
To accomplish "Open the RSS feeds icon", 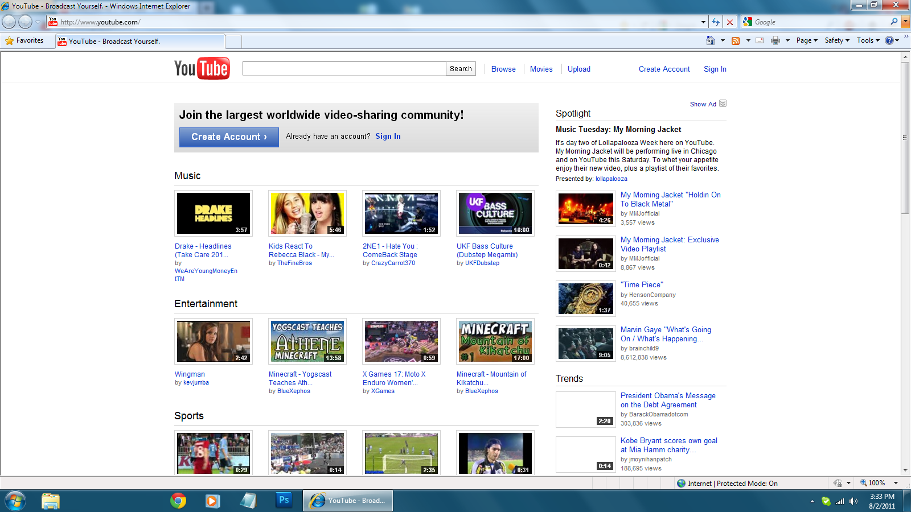I will [736, 40].
